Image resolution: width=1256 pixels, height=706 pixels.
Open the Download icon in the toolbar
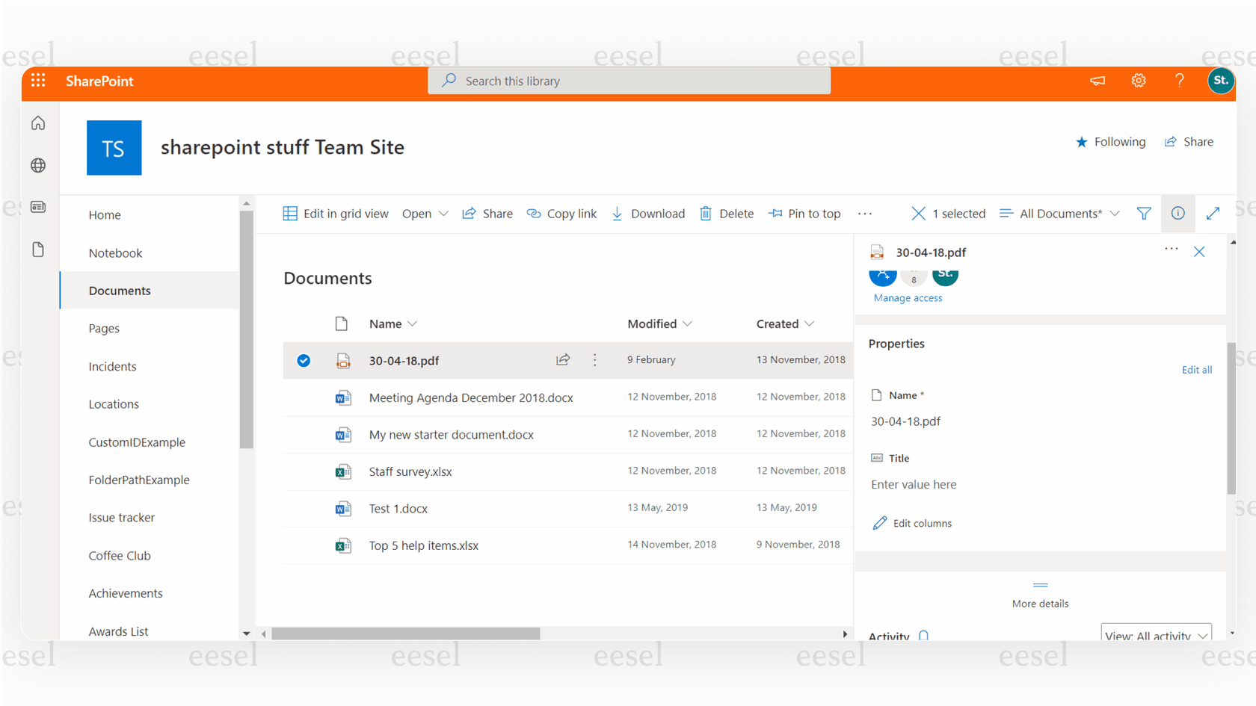(617, 214)
